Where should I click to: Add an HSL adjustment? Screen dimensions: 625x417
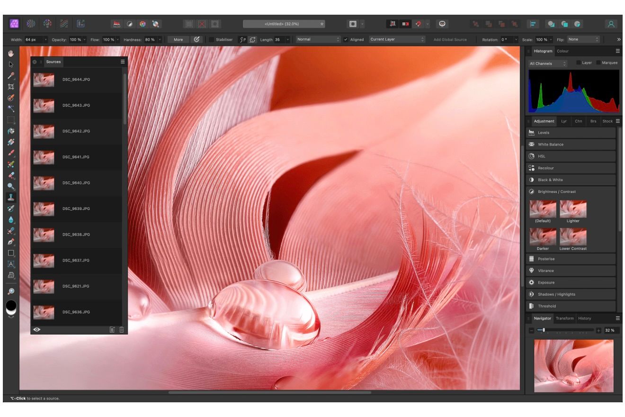pos(571,156)
